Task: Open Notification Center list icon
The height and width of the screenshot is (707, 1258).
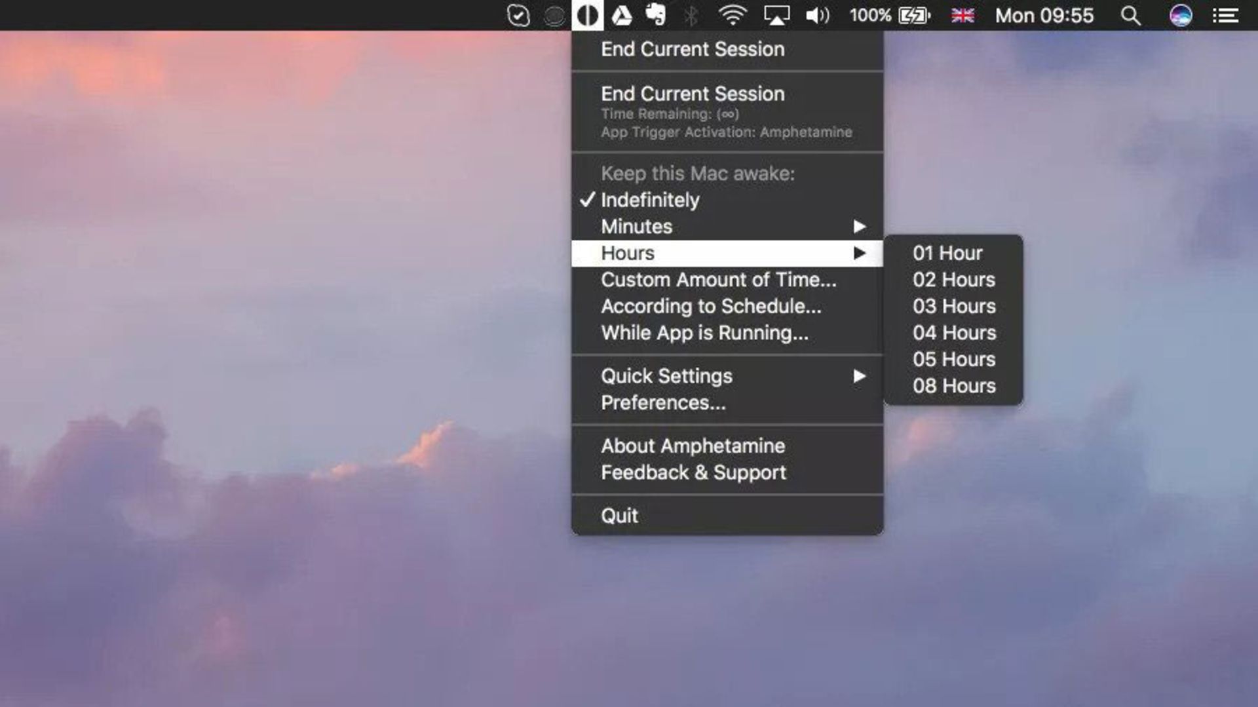Action: [1225, 15]
